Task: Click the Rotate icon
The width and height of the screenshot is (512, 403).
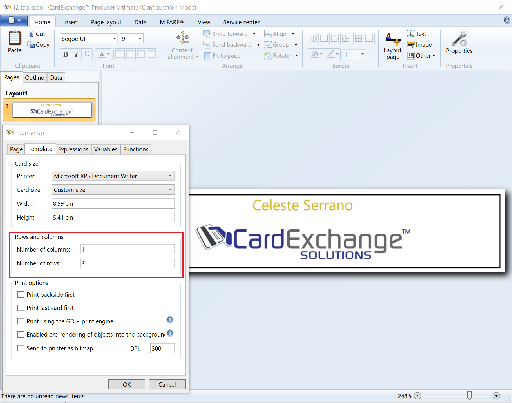Action: point(268,56)
